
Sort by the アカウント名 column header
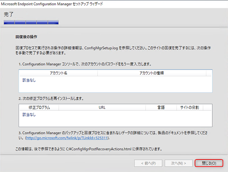pos(58,73)
